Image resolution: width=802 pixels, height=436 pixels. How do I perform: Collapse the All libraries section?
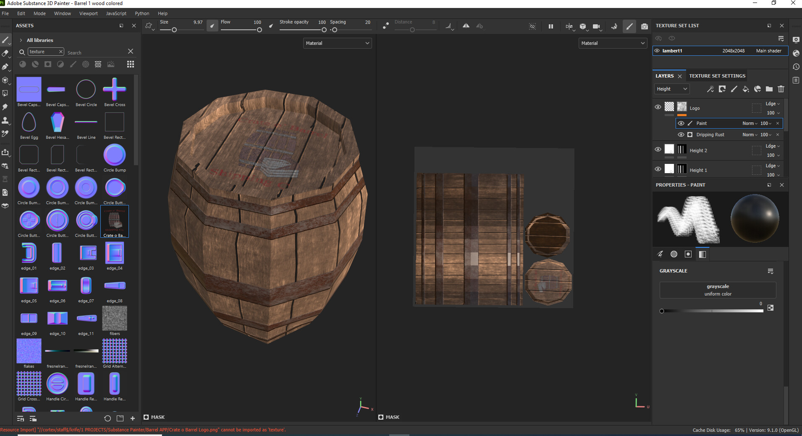coord(21,40)
